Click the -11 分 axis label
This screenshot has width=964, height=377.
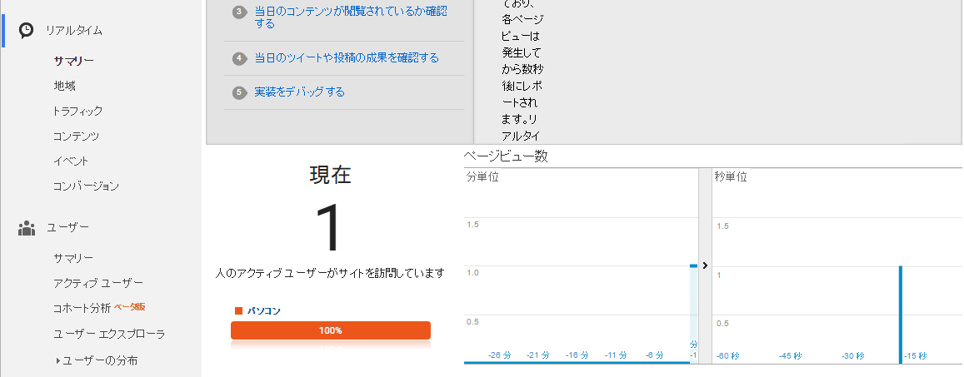616,355
